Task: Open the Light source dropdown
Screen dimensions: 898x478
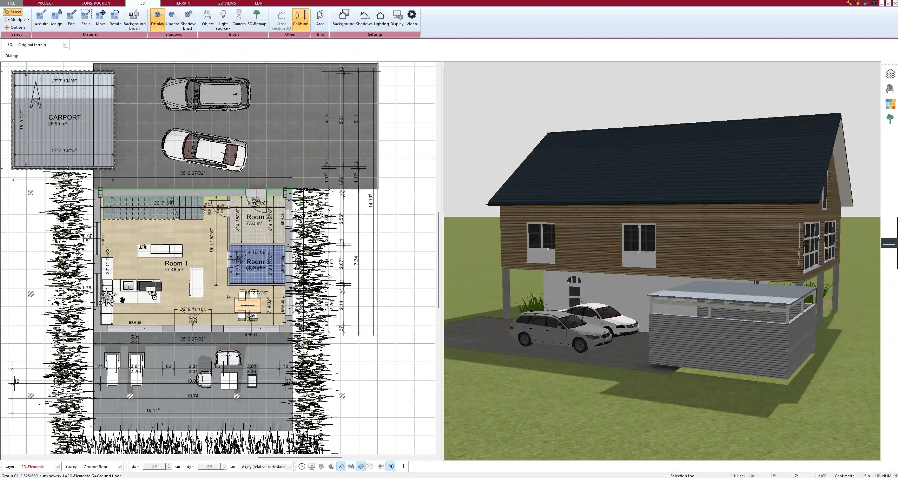Action: tap(223, 20)
